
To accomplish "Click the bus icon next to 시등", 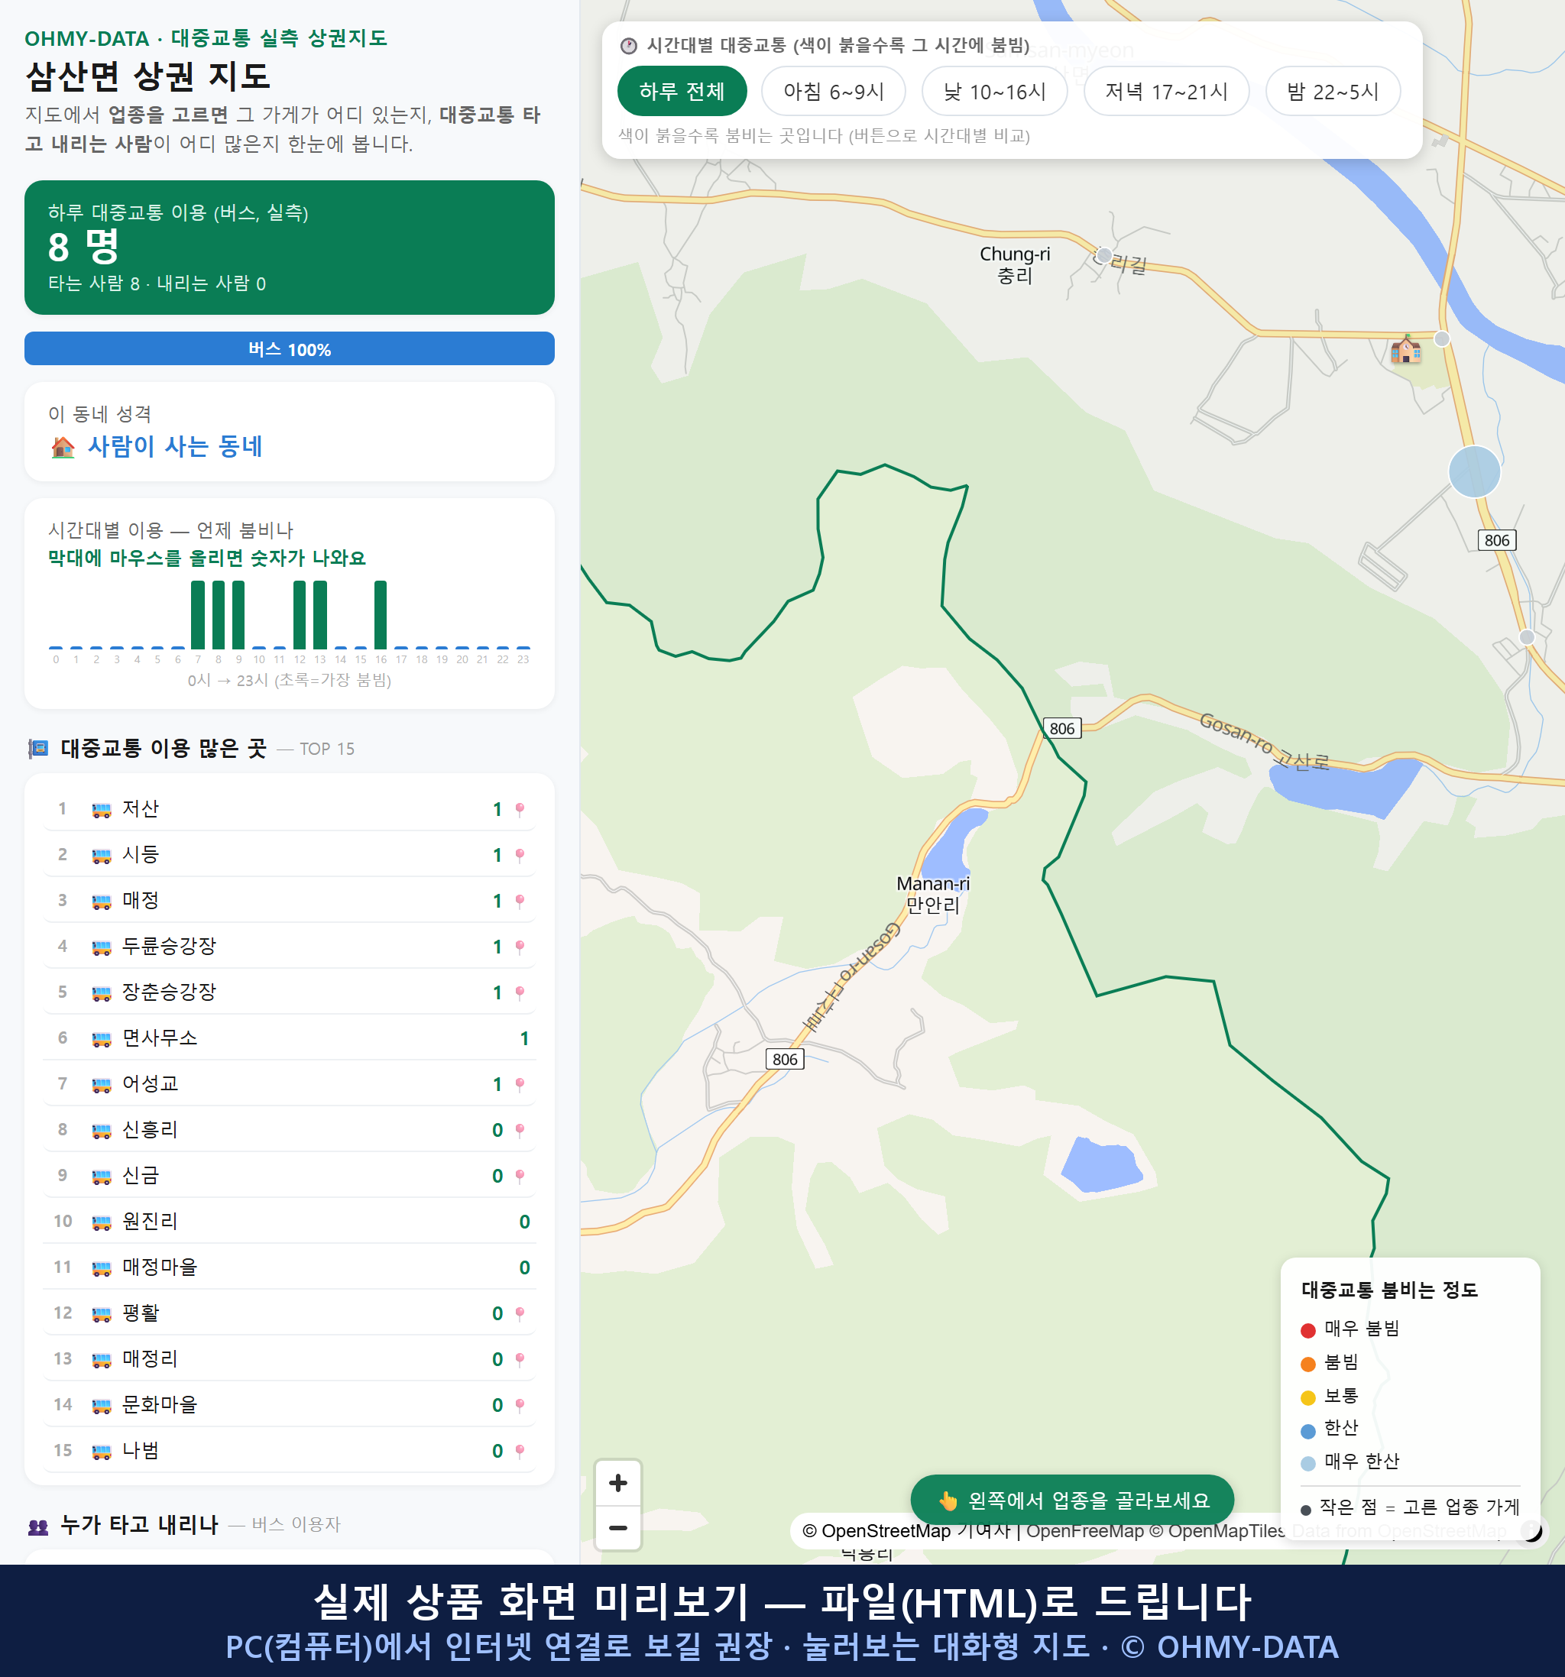I will click(x=101, y=856).
